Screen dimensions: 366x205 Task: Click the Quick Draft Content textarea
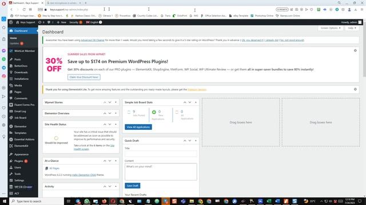point(161,172)
